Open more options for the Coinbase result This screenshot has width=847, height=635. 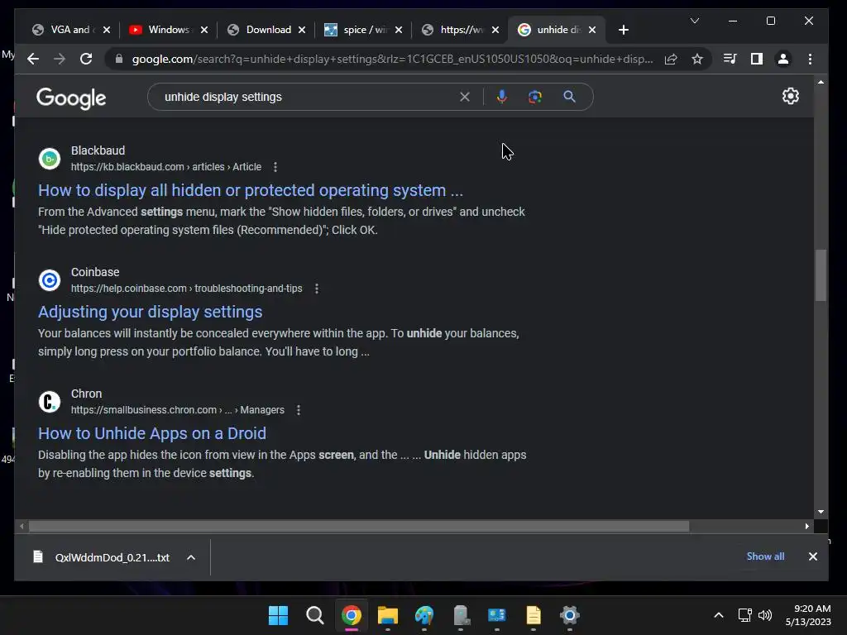pyautogui.click(x=317, y=289)
